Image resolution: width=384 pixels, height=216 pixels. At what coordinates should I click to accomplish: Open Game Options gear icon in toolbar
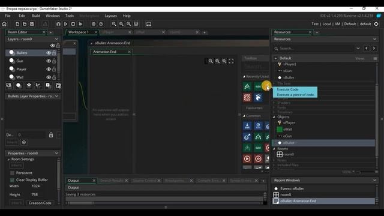(94, 24)
